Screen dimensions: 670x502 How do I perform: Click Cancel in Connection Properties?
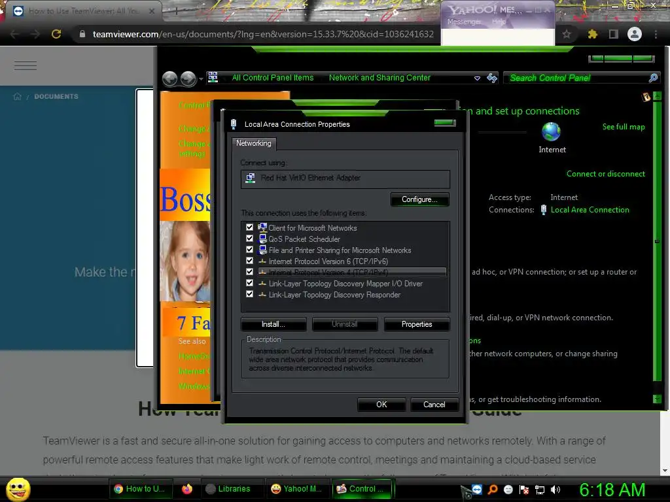coord(434,405)
